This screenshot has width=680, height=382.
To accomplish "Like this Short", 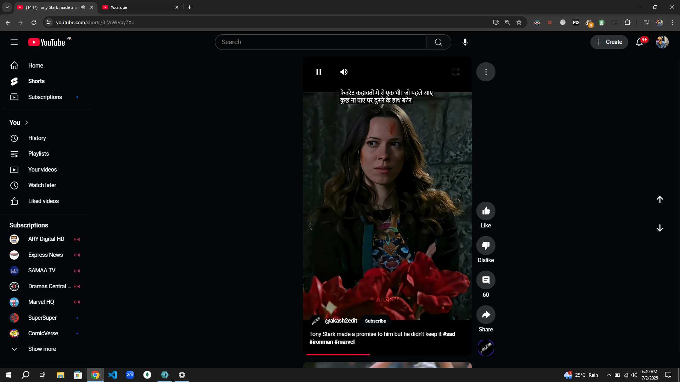I will [x=486, y=211].
